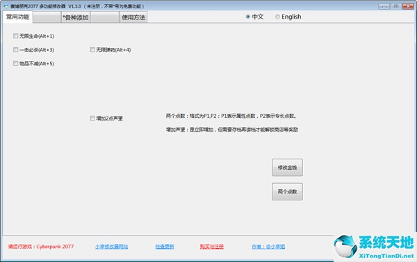This screenshot has height=262, width=417.
Task: Select the blank tab before 使用方法
Action: point(104,17)
